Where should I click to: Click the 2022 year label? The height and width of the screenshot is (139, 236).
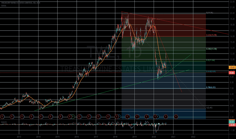[193, 137]
